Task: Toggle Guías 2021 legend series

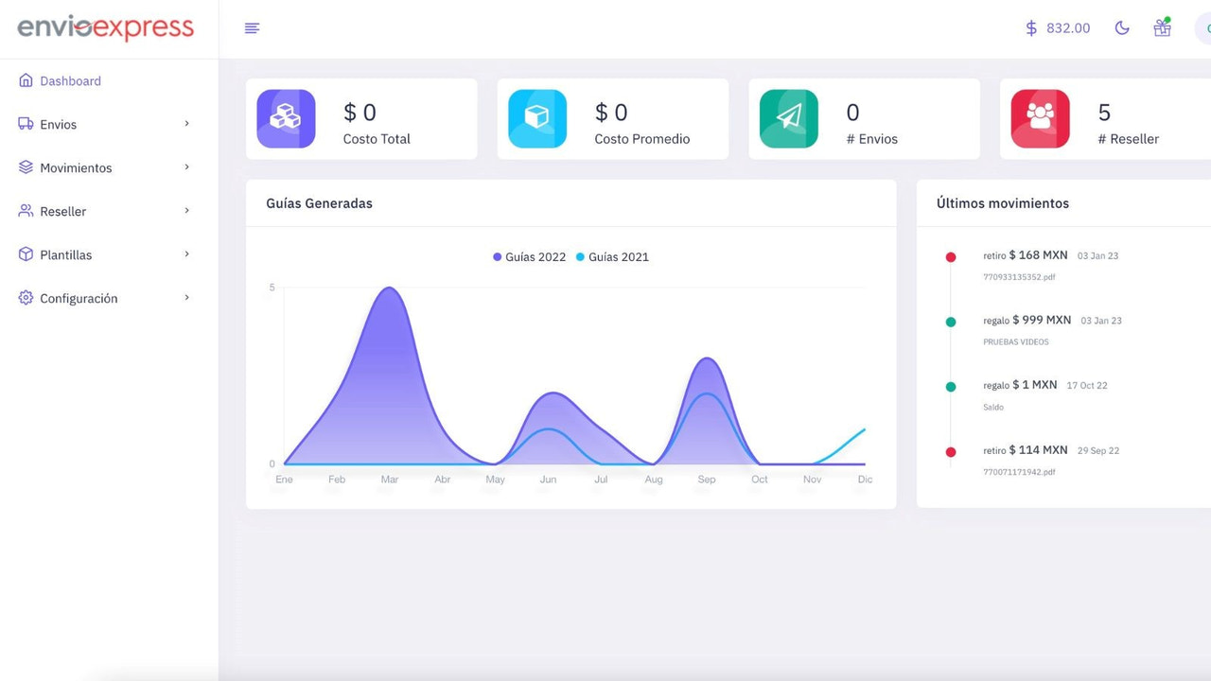Action: pyautogui.click(x=613, y=257)
